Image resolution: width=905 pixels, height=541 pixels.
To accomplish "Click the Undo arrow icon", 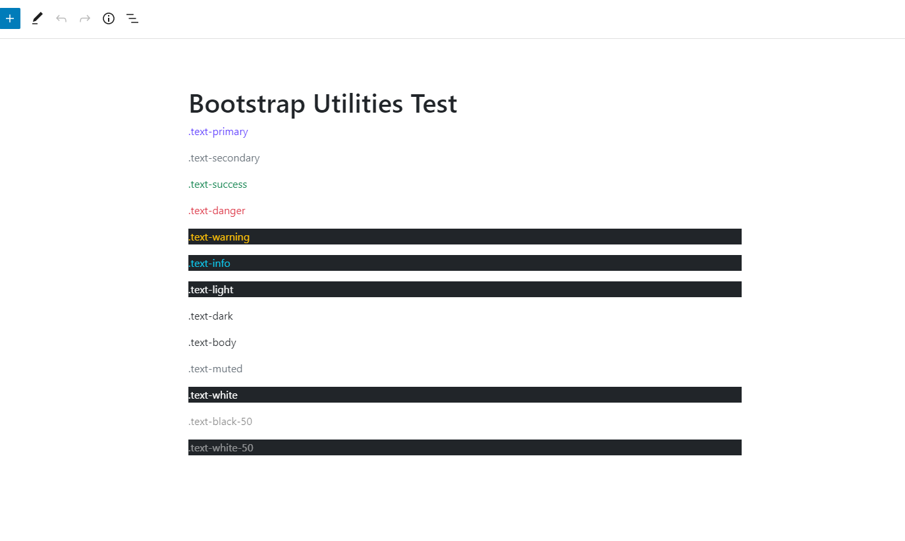I will coord(61,18).
